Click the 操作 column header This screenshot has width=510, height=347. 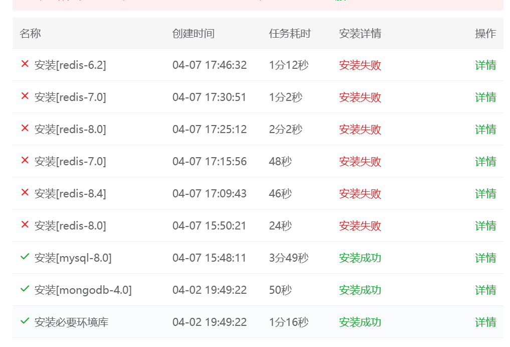coord(485,33)
